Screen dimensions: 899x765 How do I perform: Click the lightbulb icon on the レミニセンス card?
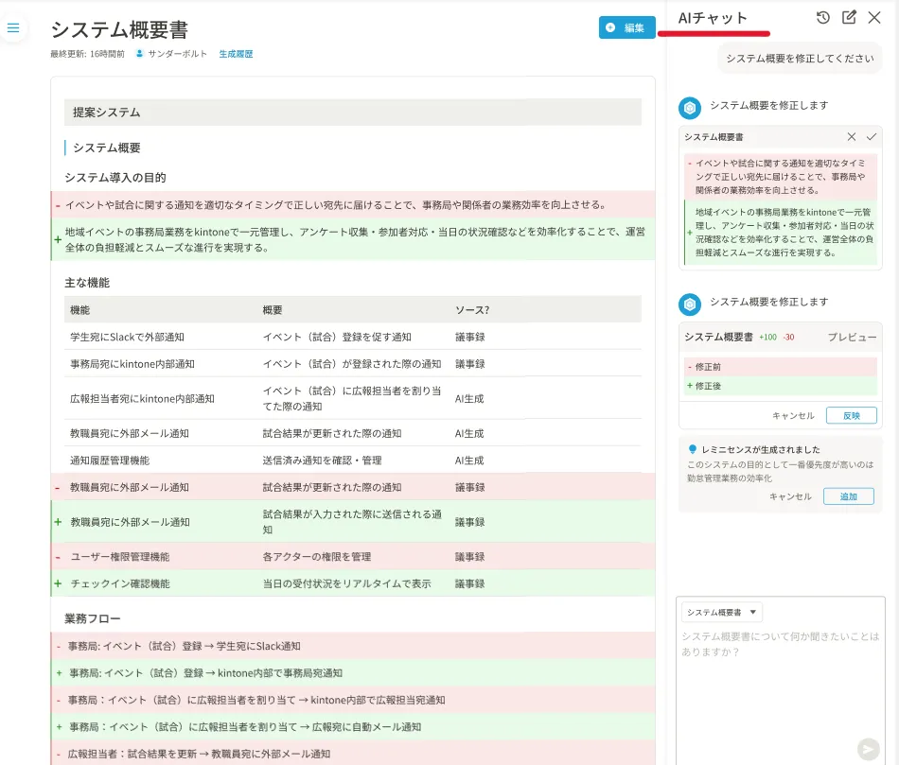(x=692, y=449)
